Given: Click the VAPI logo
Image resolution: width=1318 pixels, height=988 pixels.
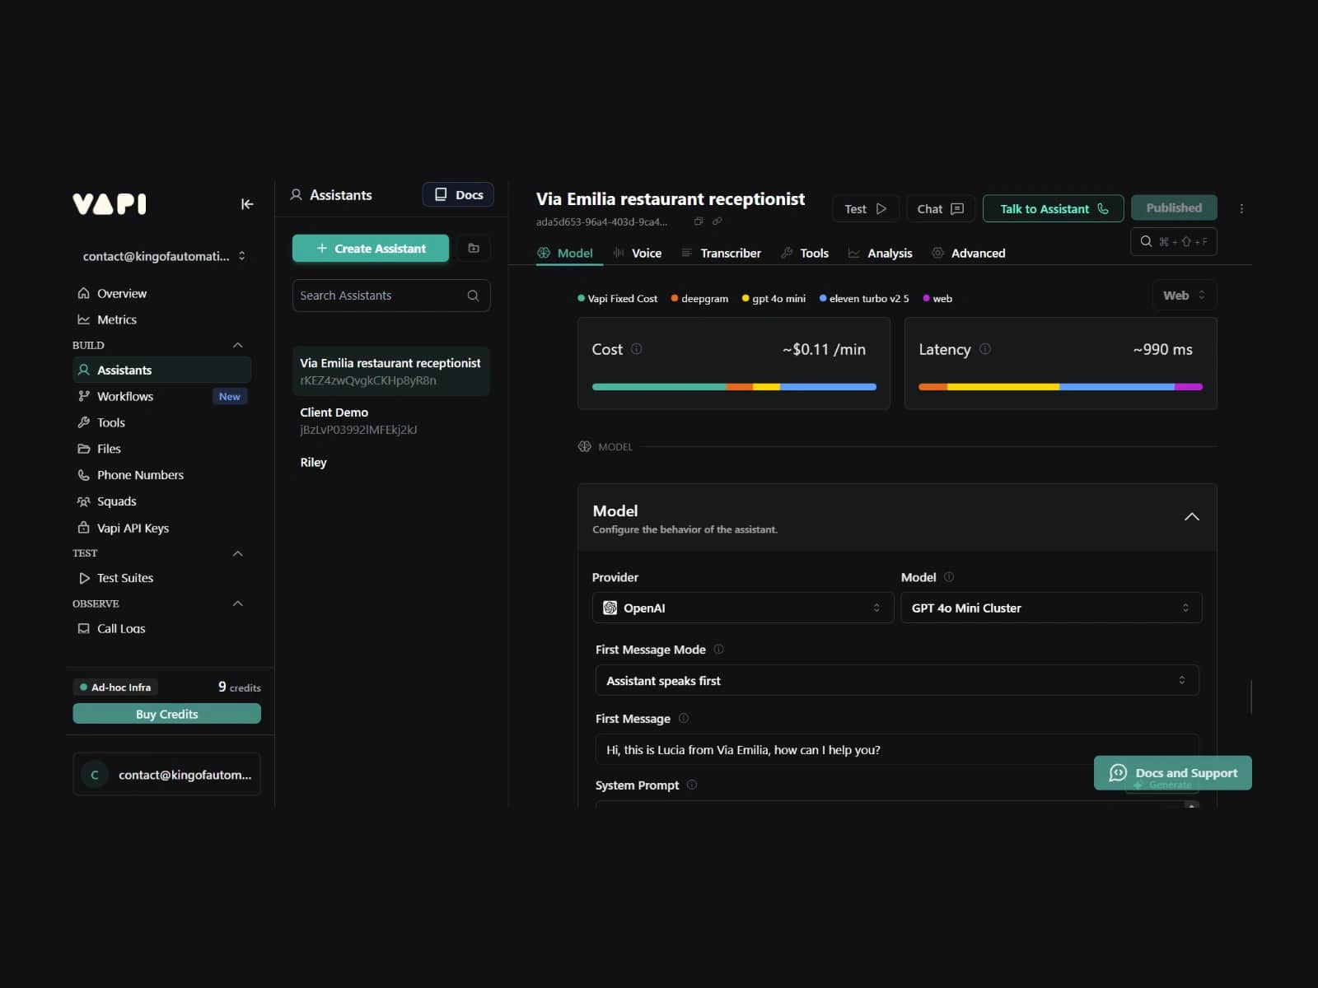Looking at the screenshot, I should [x=110, y=203].
